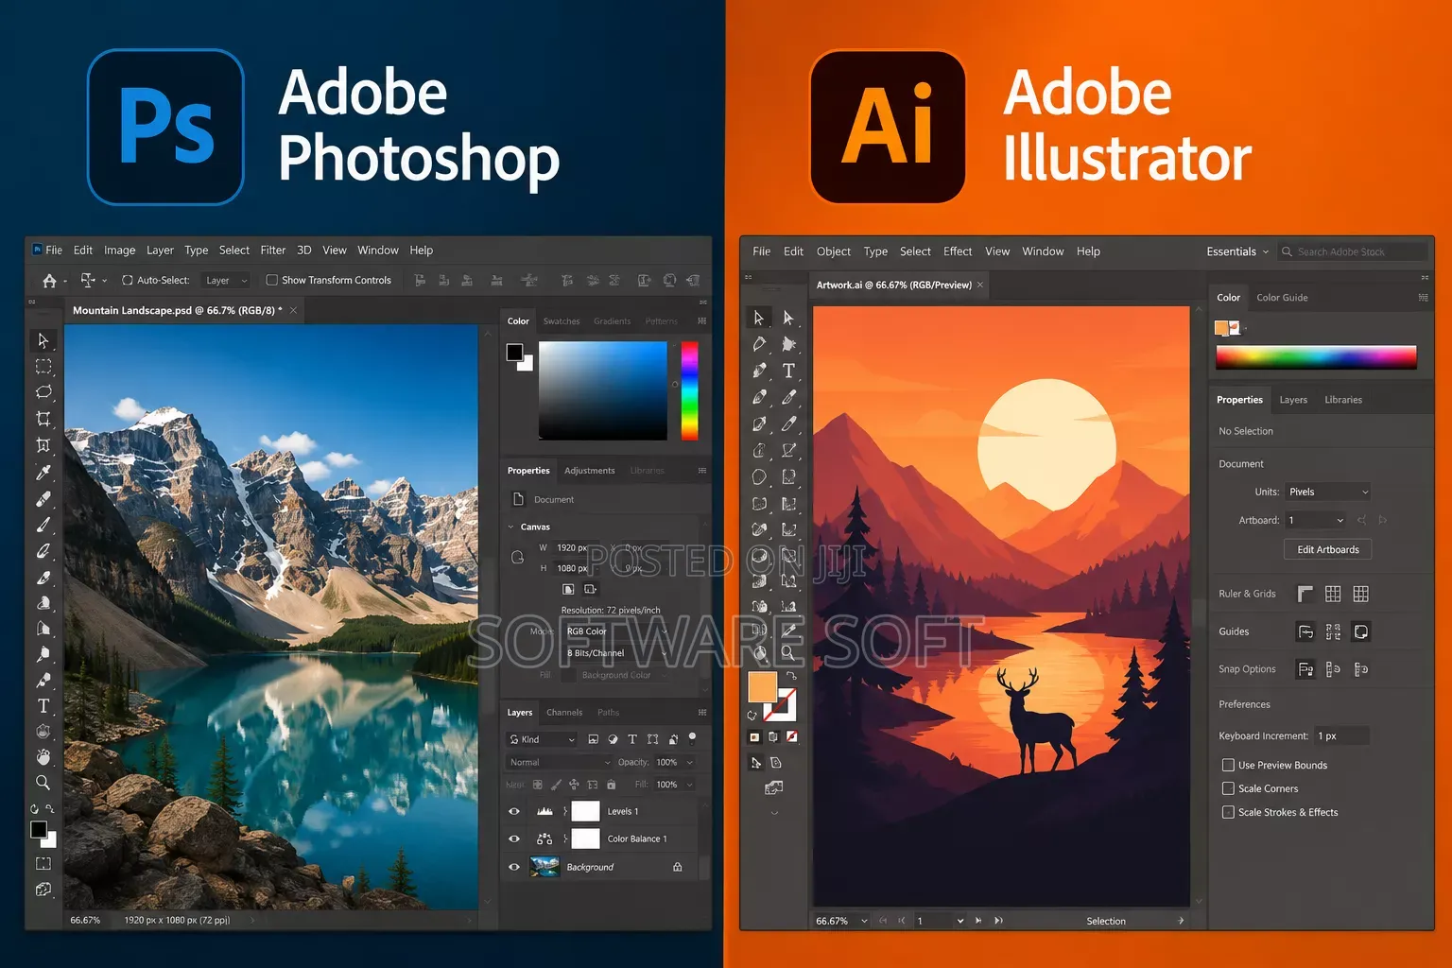The image size is (1452, 968).
Task: Toggle Auto-Select checkbox in Photoshop
Action: click(x=128, y=281)
